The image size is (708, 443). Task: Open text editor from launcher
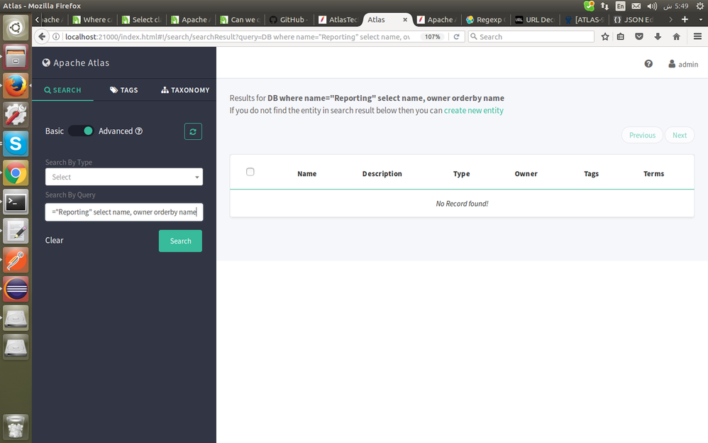(16, 231)
